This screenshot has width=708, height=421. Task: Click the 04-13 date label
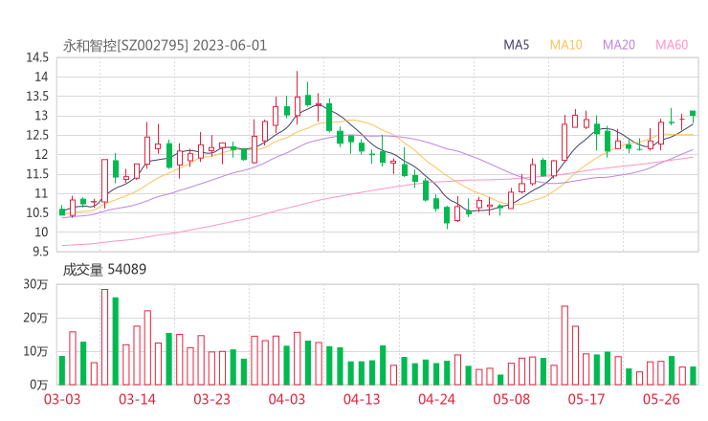[x=362, y=399]
